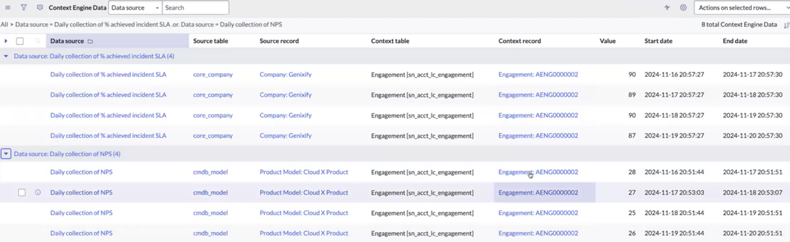
Task: Open Company: Genixify in value 89 row
Action: [286, 95]
